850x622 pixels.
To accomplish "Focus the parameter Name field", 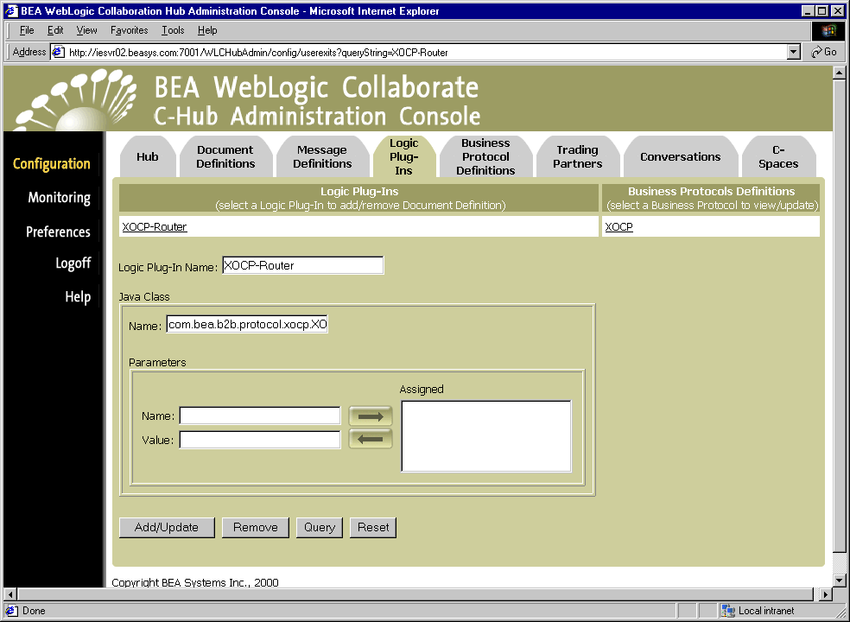I will click(260, 416).
